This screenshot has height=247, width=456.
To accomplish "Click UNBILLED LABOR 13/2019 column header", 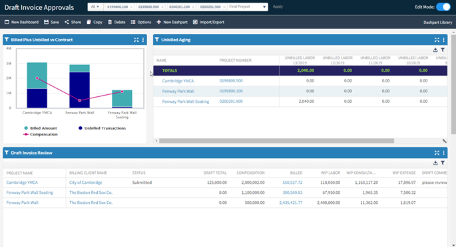I will (x=300, y=60).
